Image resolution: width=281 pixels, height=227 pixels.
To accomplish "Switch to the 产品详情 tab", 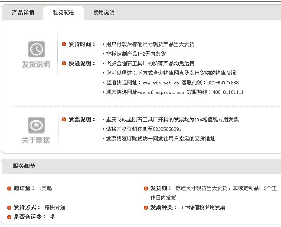I will (x=23, y=13).
